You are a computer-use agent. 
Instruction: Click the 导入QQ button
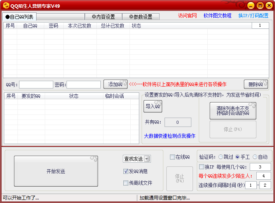coord(153,106)
